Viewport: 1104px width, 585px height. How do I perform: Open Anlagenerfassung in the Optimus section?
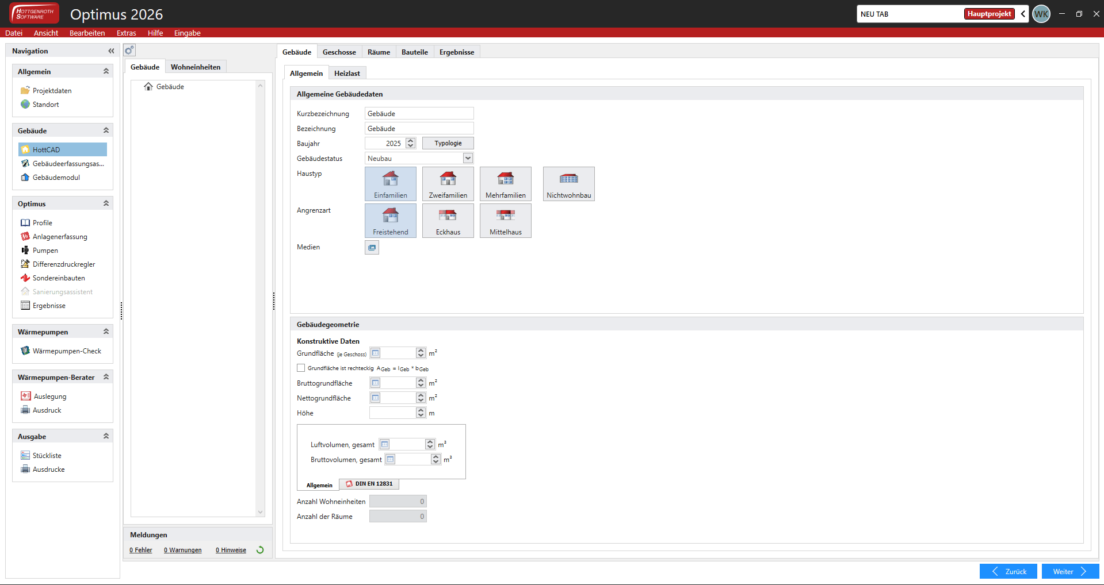click(x=60, y=237)
